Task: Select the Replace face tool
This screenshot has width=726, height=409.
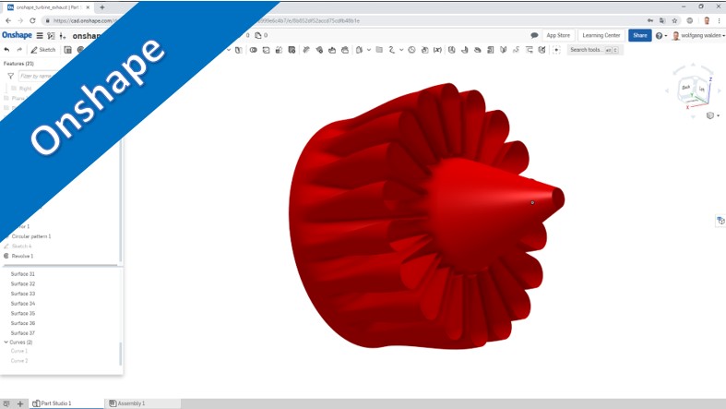Action: pyautogui.click(x=345, y=50)
